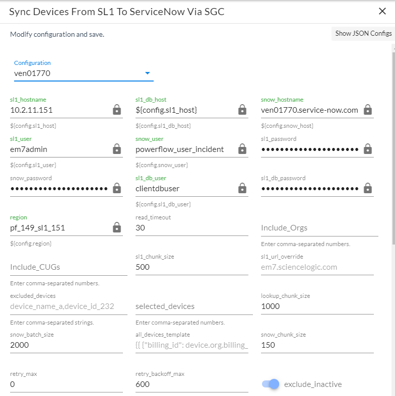Click the retry_backoff_max field value 600
This screenshot has width=395, height=396.
192,384
